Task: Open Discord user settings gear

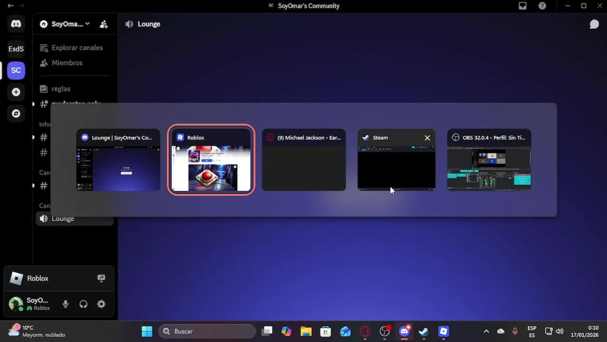Action: click(x=101, y=304)
